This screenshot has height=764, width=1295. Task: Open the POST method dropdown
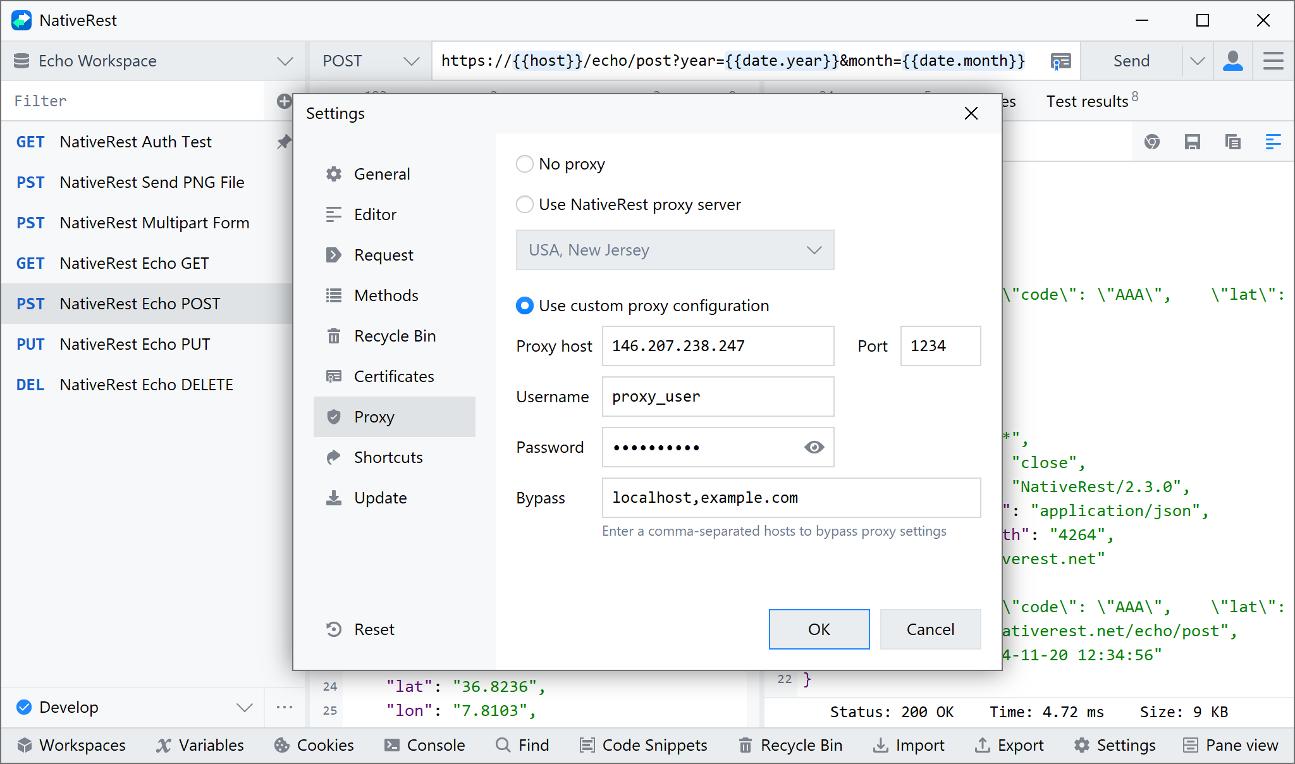[370, 61]
